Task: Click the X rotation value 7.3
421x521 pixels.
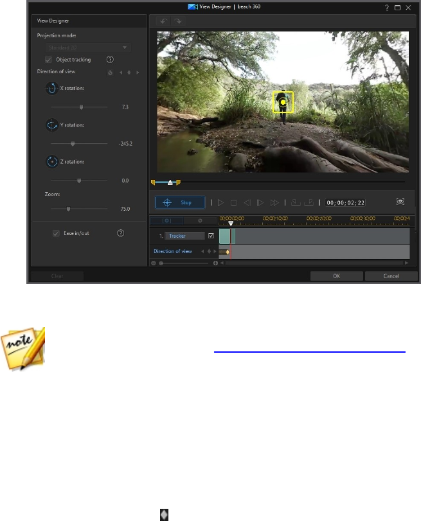Action: [x=125, y=107]
